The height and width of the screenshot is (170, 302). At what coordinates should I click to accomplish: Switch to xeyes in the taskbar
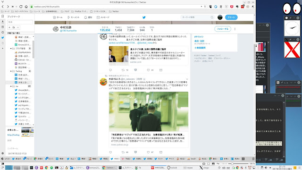[188, 168]
